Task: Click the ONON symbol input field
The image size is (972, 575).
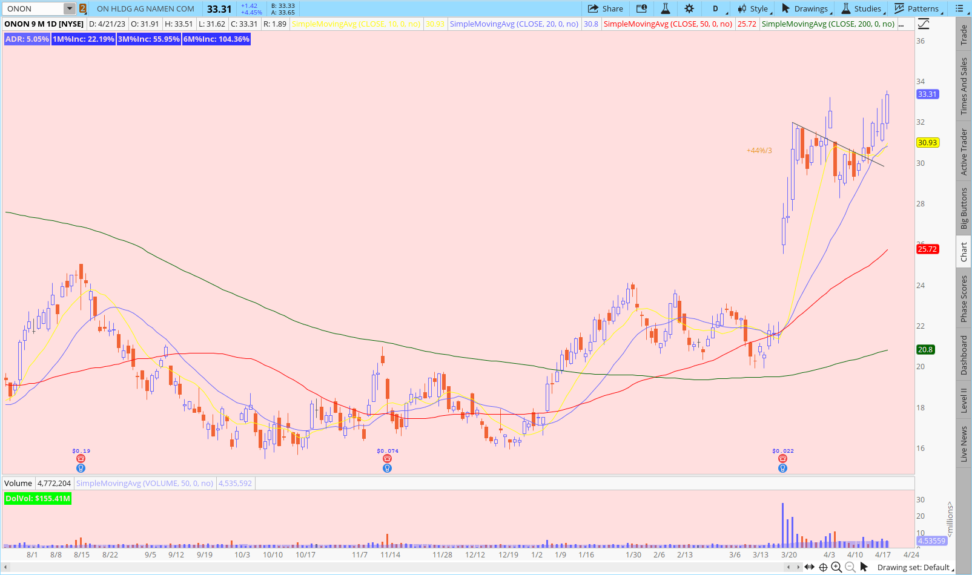Action: (x=33, y=8)
